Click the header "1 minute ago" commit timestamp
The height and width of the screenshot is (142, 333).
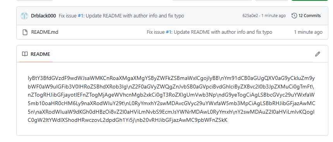(x=273, y=16)
